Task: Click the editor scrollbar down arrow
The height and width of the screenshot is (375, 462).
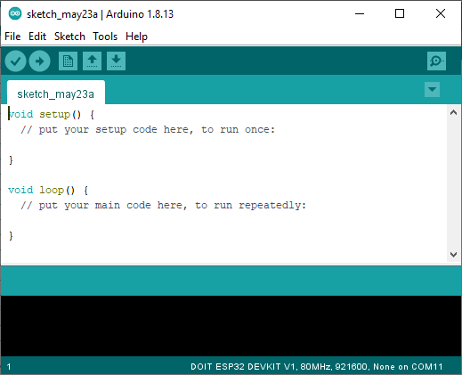Action: (453, 255)
